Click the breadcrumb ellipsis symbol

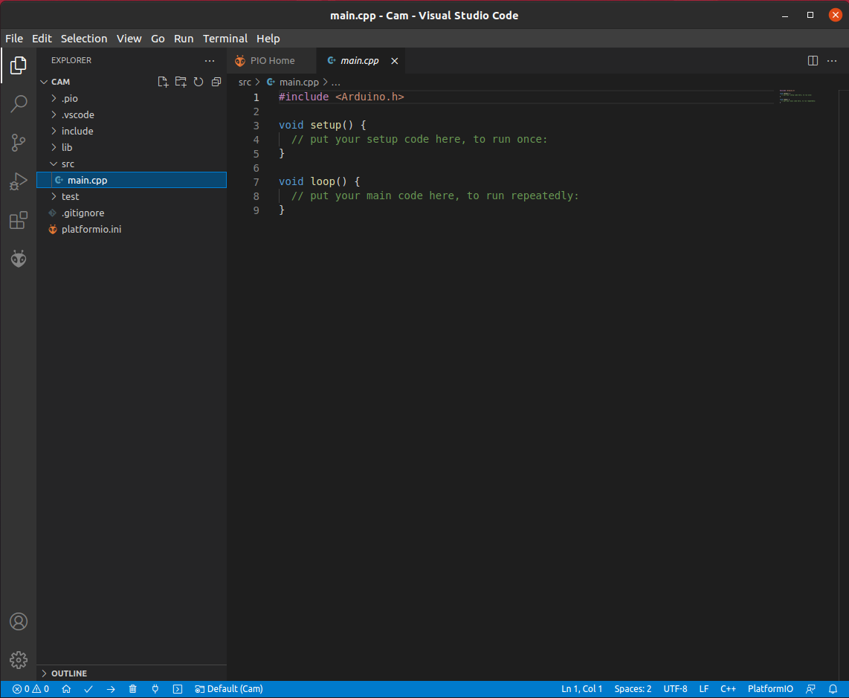(x=336, y=83)
